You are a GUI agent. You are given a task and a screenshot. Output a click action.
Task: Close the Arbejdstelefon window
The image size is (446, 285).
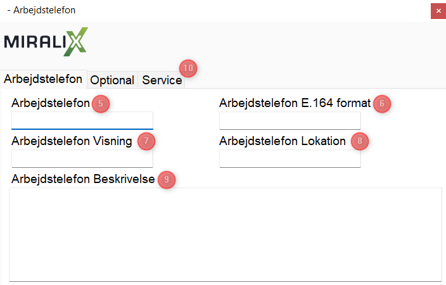[438, 11]
